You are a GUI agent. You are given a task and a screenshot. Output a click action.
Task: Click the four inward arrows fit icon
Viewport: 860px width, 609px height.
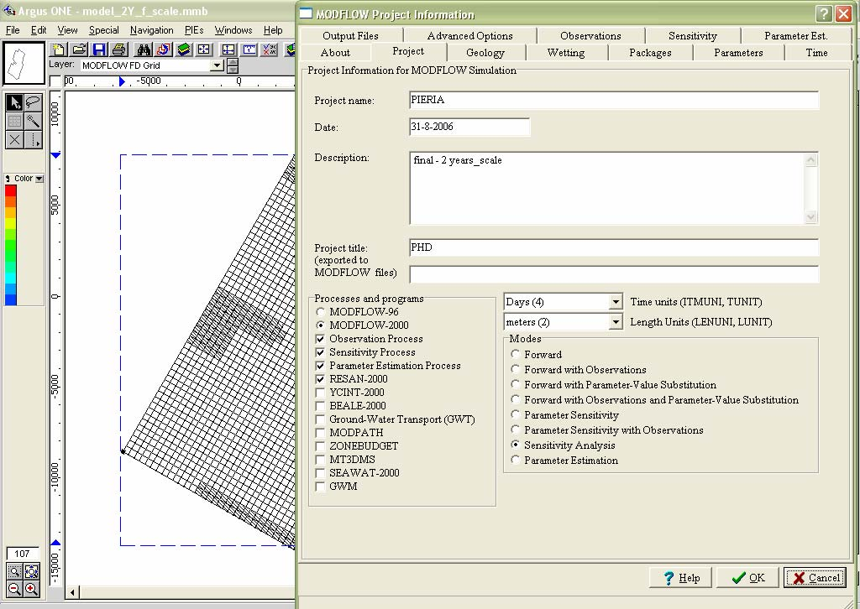[203, 49]
